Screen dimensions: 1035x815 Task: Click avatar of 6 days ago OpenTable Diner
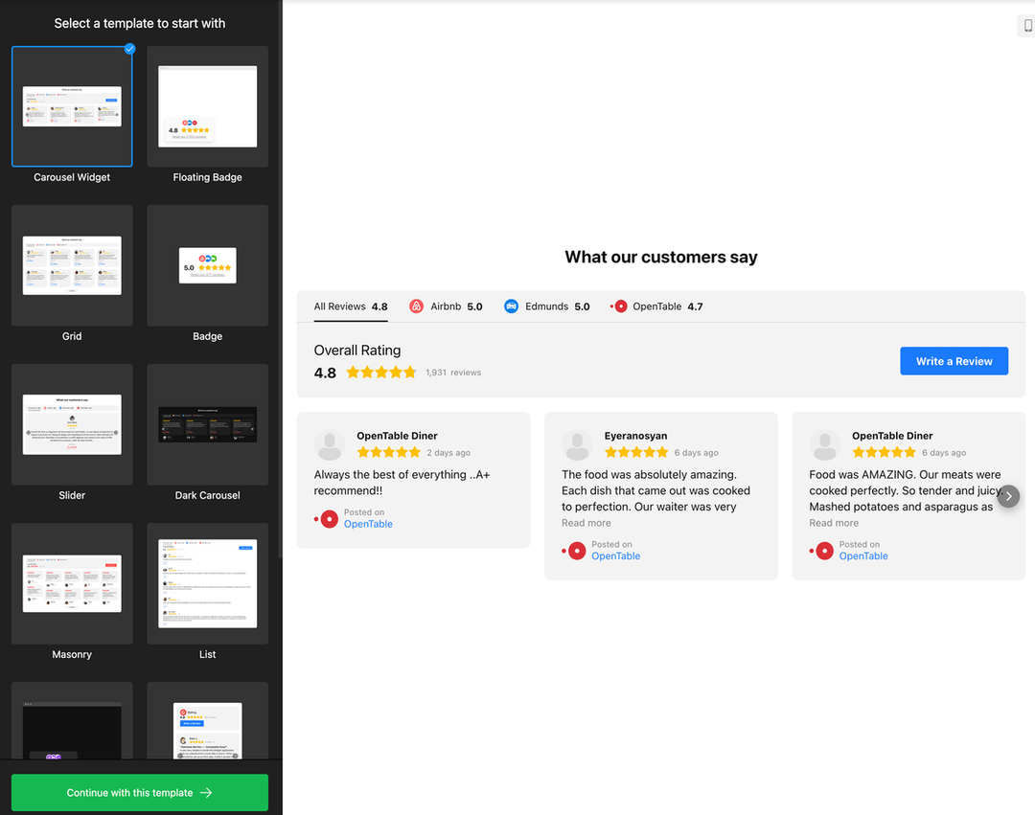click(x=824, y=445)
